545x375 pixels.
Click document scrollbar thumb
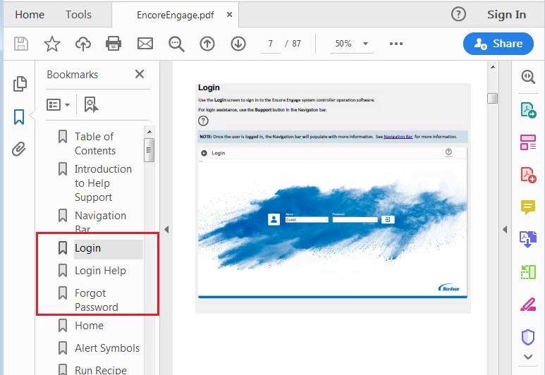tap(493, 99)
